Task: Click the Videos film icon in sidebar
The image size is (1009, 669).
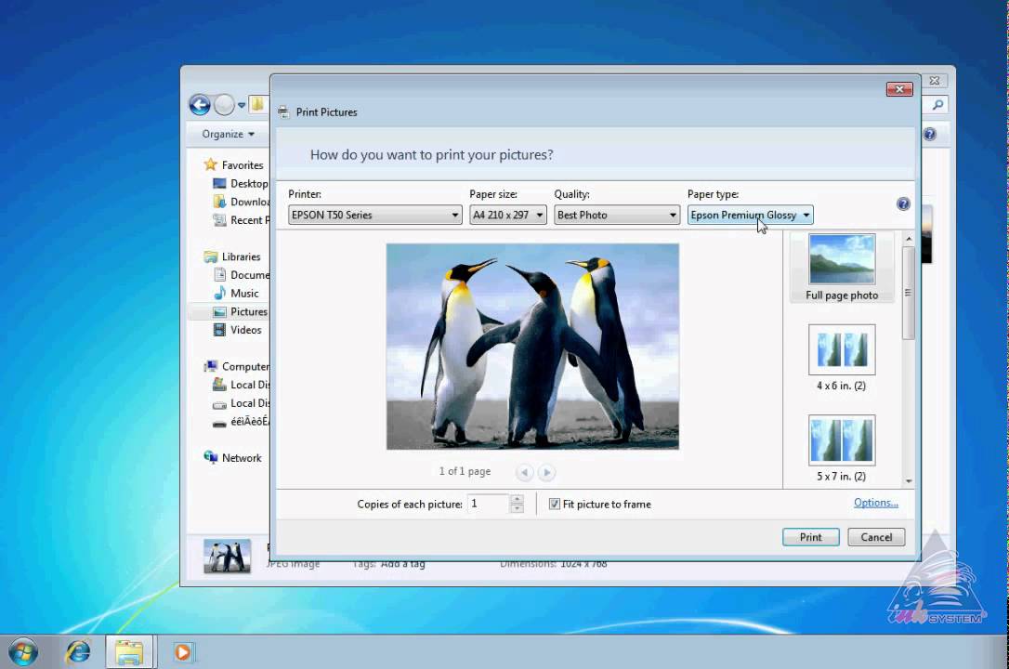Action: tap(219, 330)
